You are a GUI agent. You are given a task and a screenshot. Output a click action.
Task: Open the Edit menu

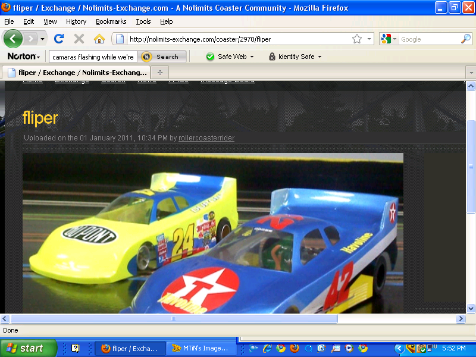[x=29, y=21]
